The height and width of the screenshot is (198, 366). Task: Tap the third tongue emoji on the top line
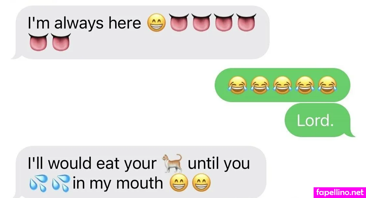(x=224, y=22)
